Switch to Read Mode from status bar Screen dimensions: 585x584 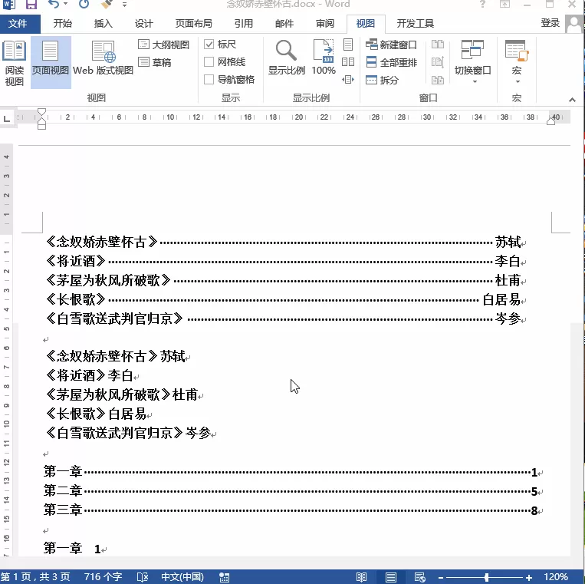[x=361, y=577]
